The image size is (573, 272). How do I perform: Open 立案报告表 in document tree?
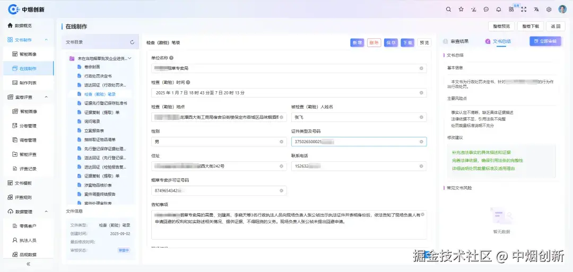pos(94,130)
